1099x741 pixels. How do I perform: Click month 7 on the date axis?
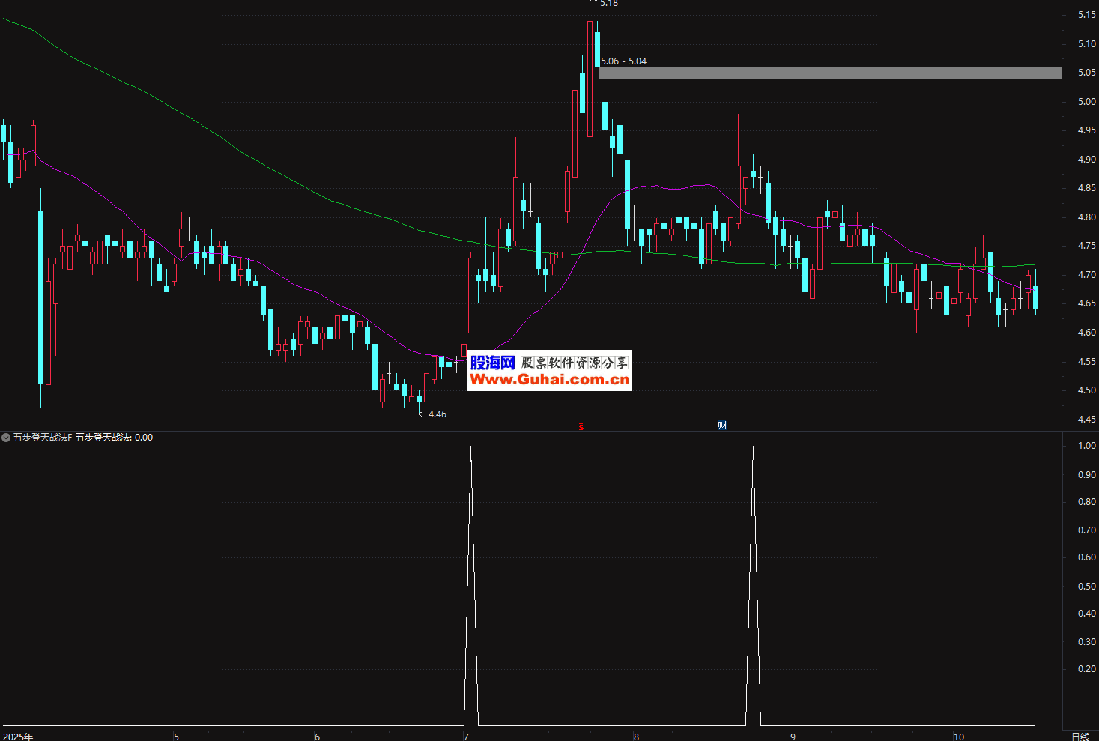point(466,737)
